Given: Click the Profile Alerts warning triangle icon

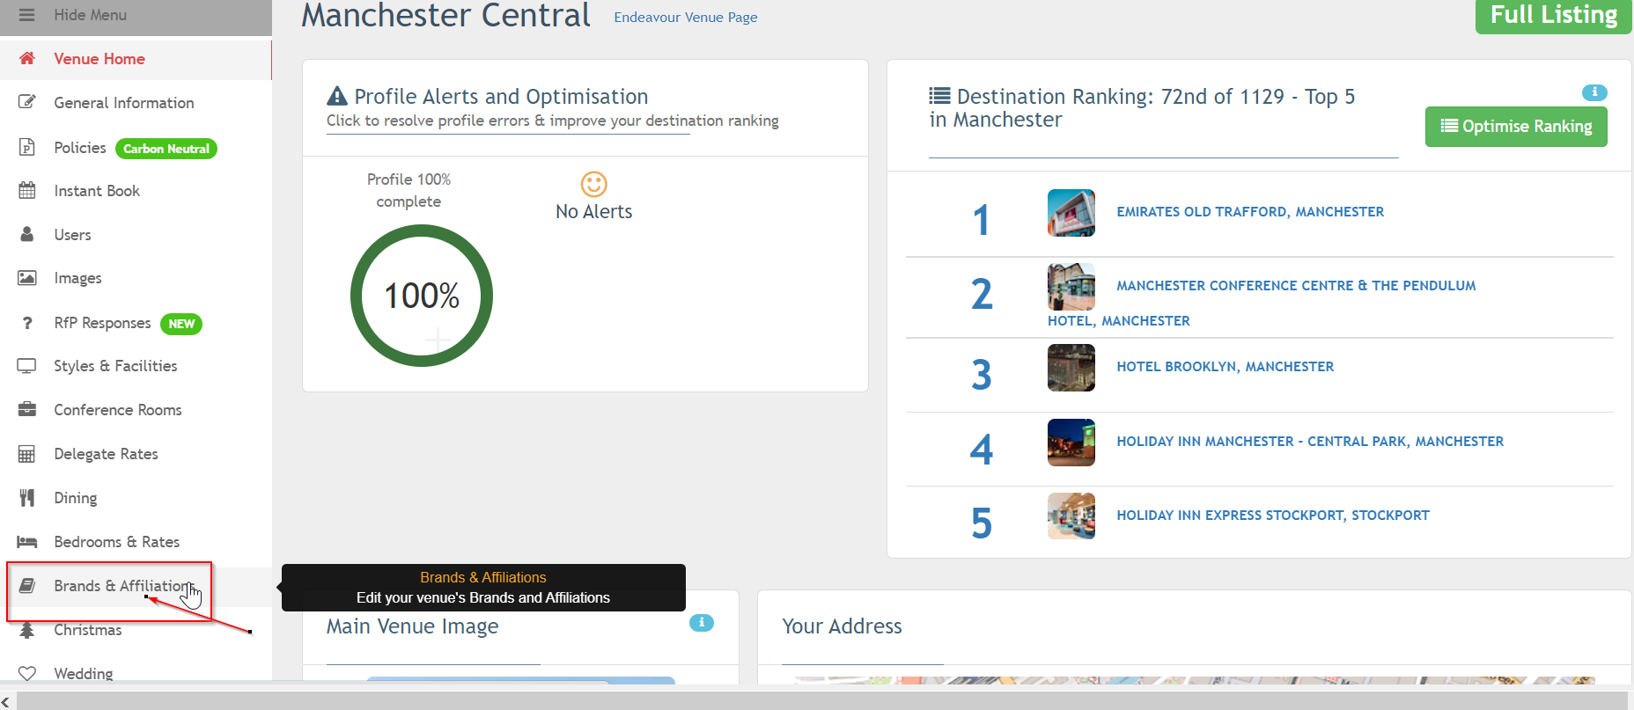Looking at the screenshot, I should (x=337, y=96).
